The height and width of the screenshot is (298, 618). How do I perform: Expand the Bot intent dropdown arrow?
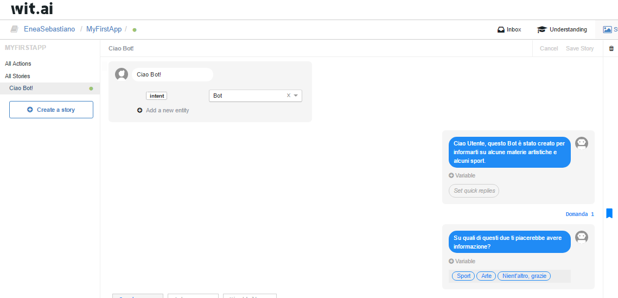tap(296, 96)
